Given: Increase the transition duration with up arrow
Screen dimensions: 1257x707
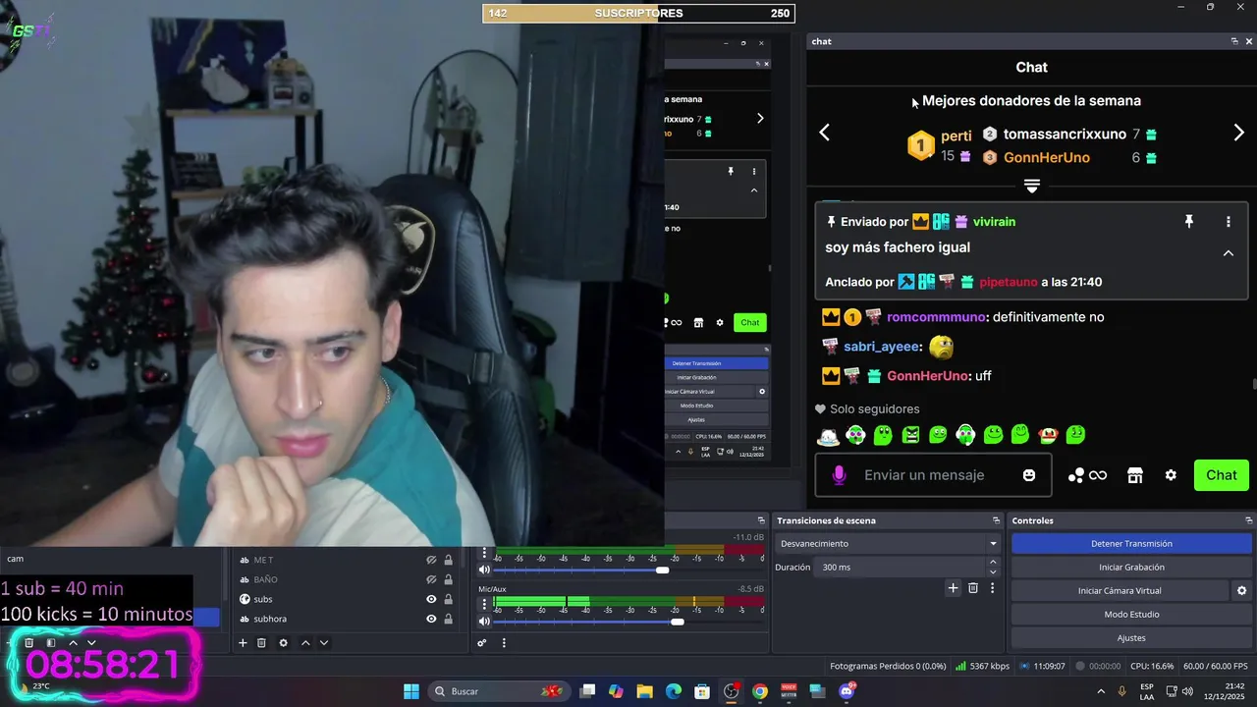Looking at the screenshot, I should (x=993, y=562).
